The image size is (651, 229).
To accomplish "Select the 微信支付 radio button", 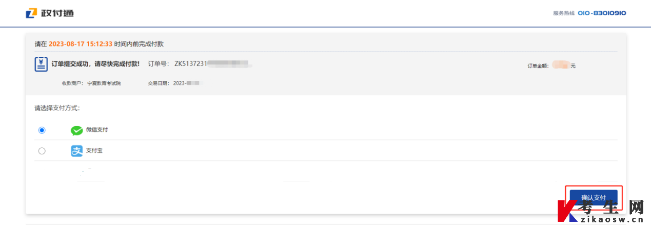I will [42, 130].
